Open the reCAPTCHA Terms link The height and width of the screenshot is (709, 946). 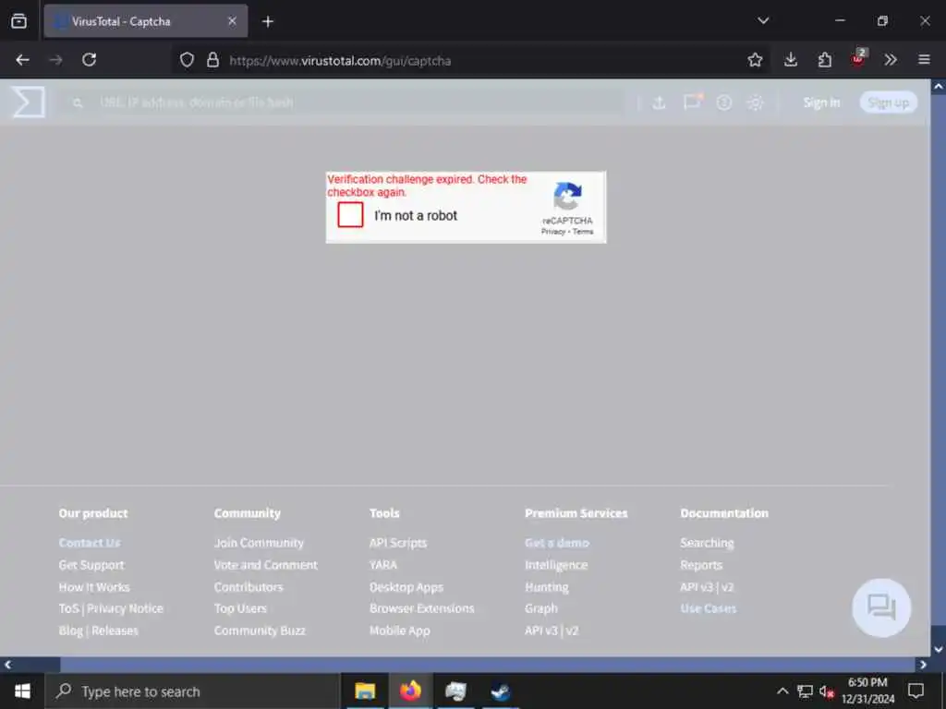coord(583,232)
